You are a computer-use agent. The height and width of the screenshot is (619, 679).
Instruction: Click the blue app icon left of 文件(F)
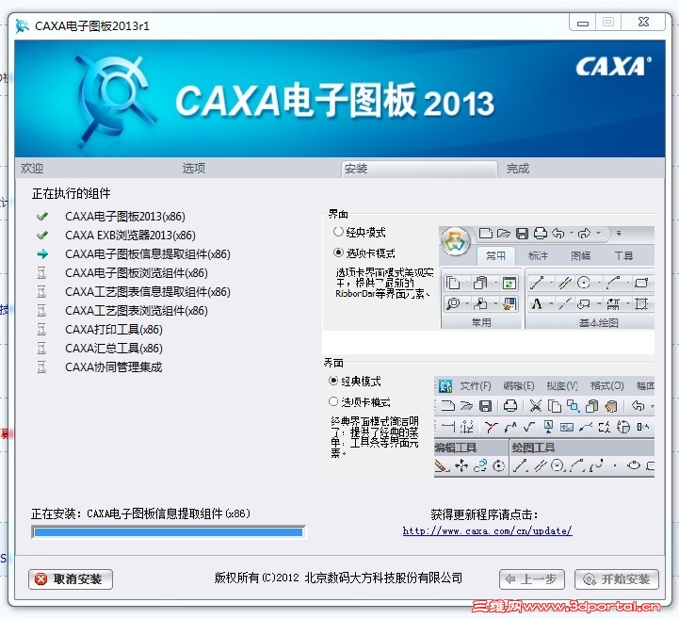pos(445,385)
